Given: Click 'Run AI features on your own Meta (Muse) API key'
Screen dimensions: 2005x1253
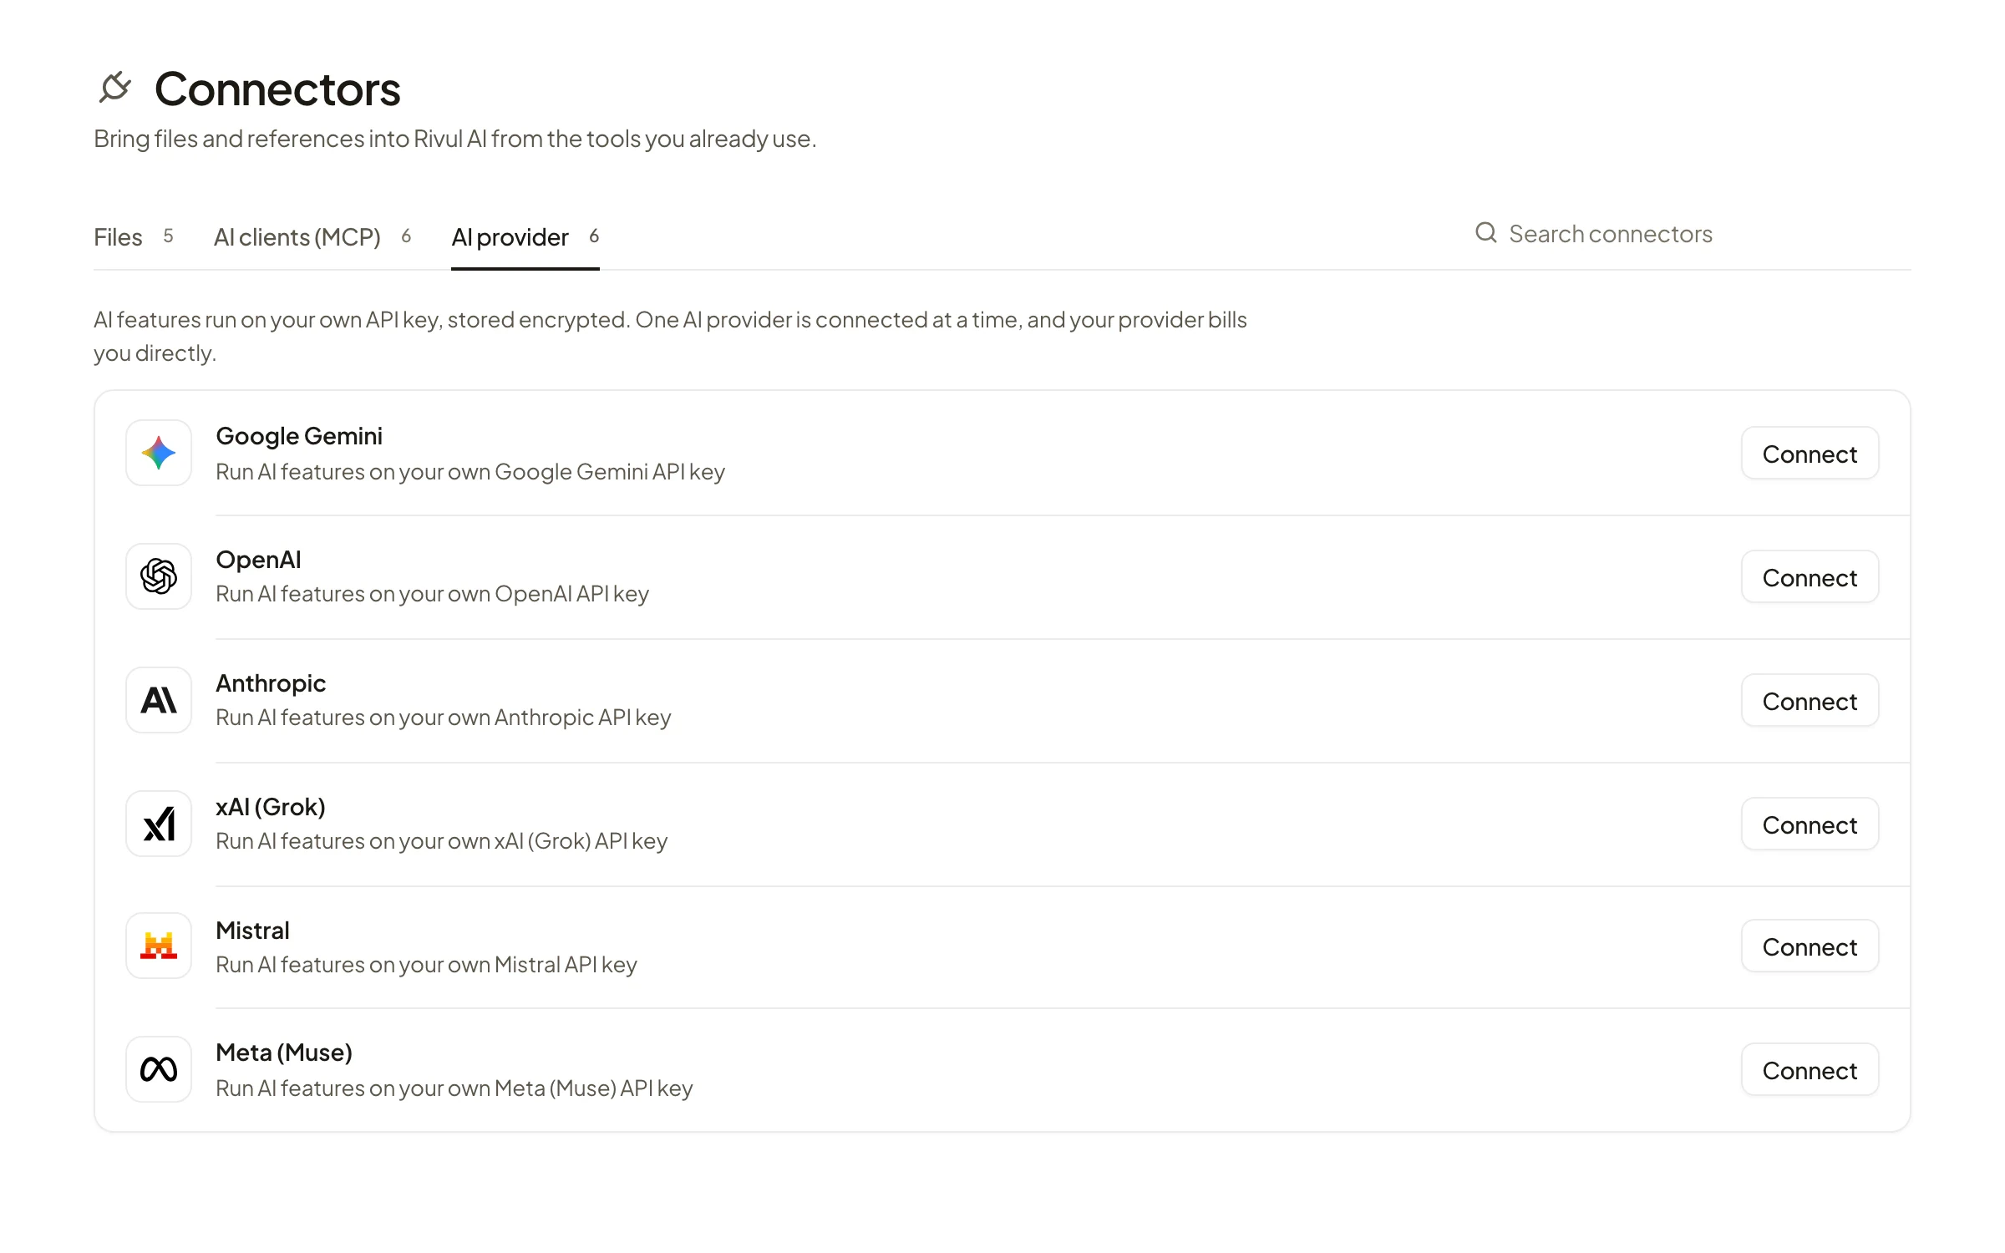Looking at the screenshot, I should (454, 1088).
